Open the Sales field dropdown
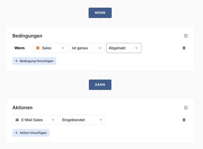 coord(50,48)
